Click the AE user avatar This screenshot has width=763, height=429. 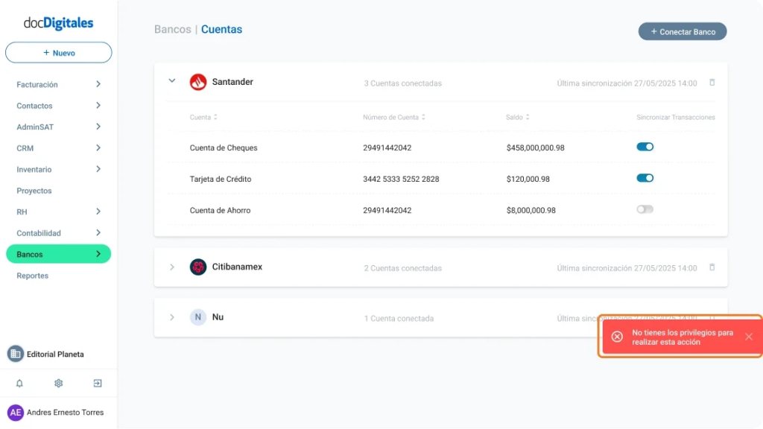pos(16,413)
